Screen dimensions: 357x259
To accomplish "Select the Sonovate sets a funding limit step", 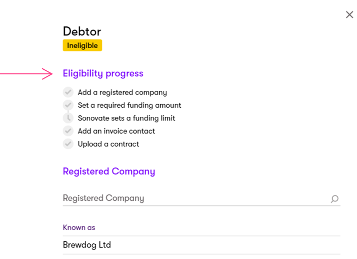I will tap(126, 118).
